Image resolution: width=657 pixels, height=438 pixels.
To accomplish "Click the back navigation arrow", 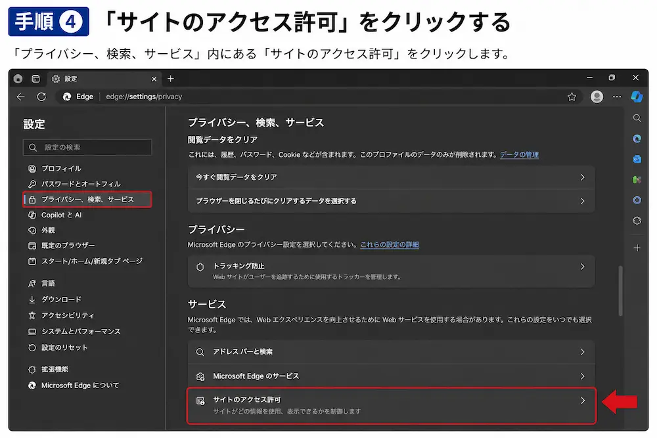I will click(20, 97).
